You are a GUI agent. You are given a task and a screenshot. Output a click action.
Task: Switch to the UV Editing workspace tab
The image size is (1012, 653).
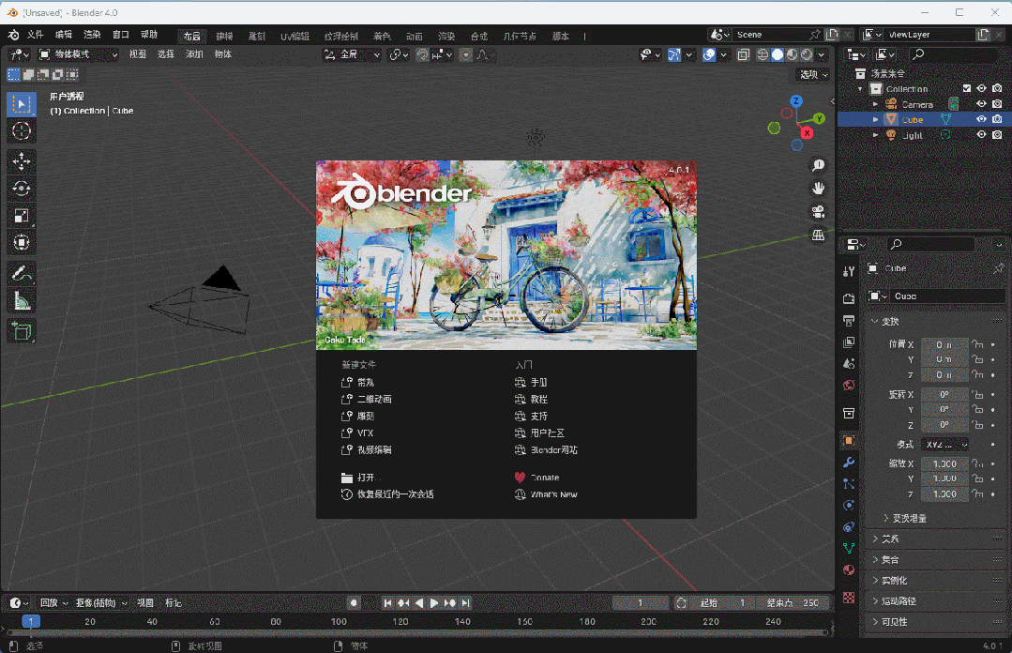coord(295,37)
